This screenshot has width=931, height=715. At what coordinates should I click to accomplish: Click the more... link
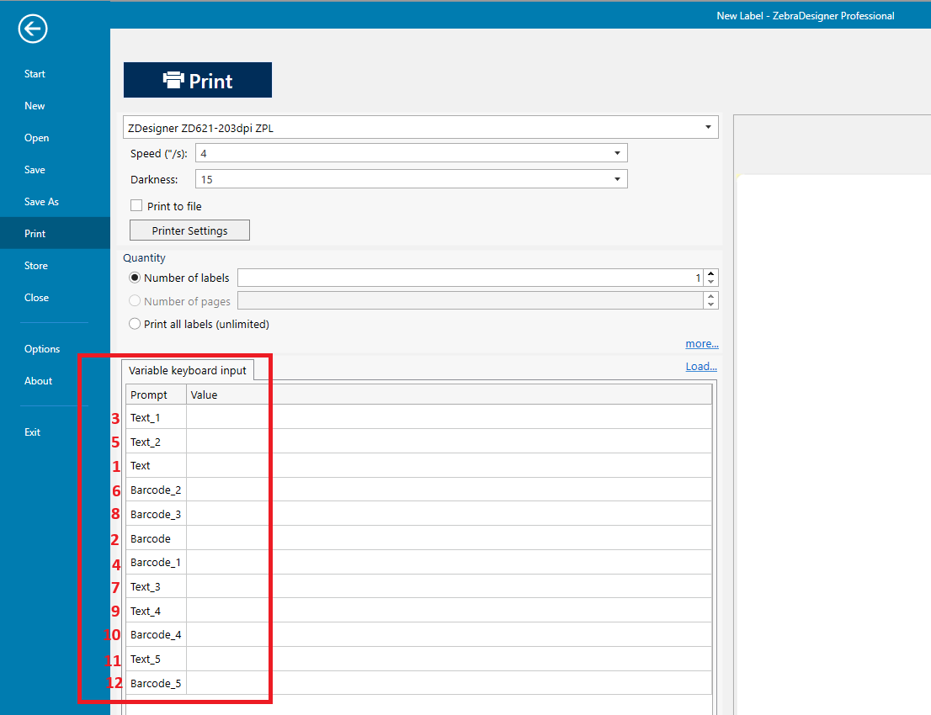click(x=701, y=344)
